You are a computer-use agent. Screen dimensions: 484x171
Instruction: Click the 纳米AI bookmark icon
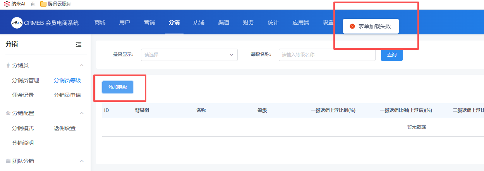(7, 4)
